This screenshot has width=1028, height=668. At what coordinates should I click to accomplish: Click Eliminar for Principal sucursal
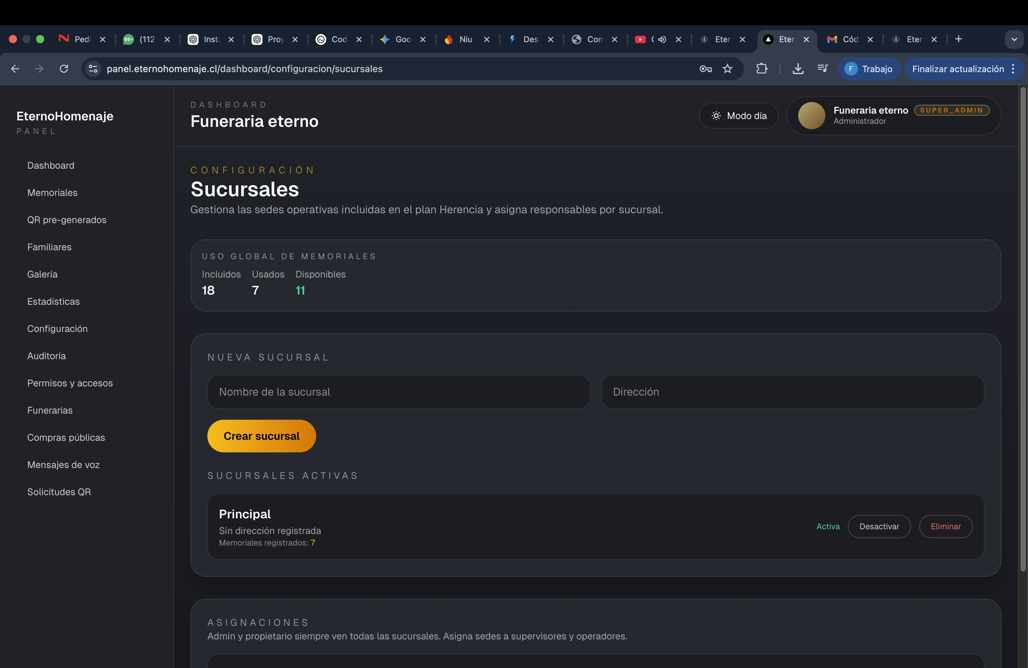[945, 526]
